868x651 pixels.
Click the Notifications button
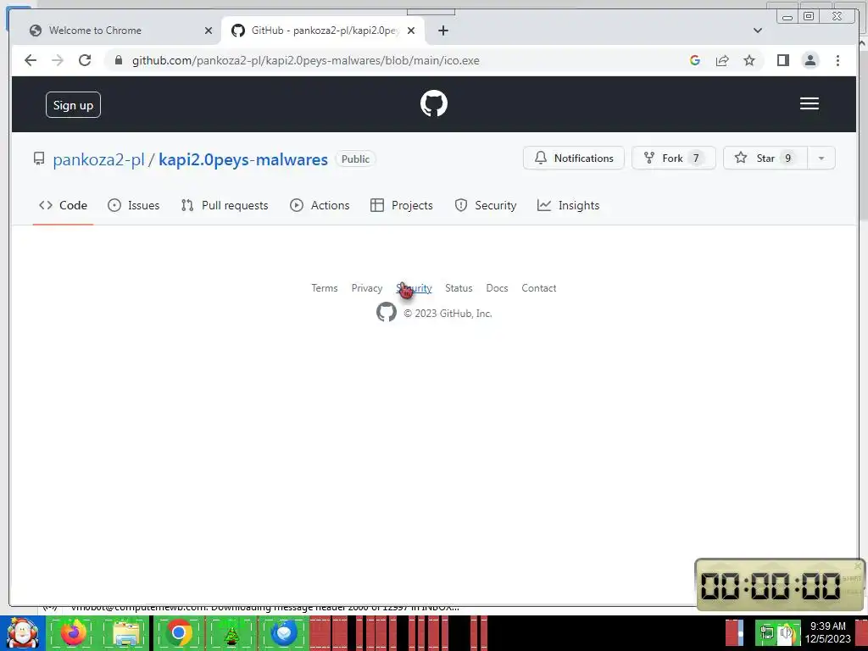coord(574,158)
